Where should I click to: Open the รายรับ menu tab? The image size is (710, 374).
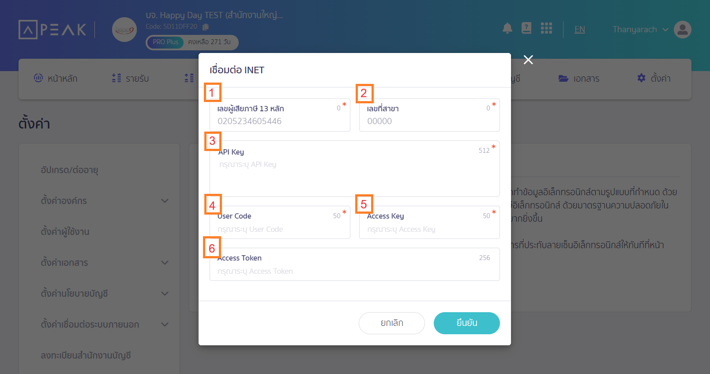(x=131, y=79)
